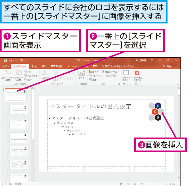
Task: Open the ファイル tab
Action: pyautogui.click(x=6, y=66)
